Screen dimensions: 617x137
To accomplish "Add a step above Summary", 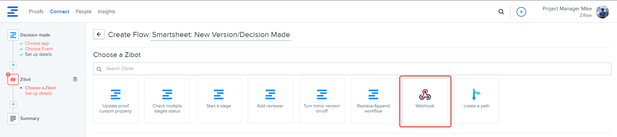I will click(13, 104).
